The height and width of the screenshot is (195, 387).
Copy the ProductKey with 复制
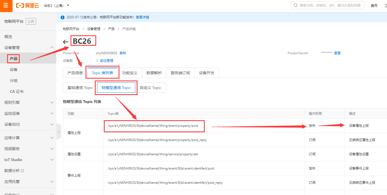pyautogui.click(x=123, y=53)
